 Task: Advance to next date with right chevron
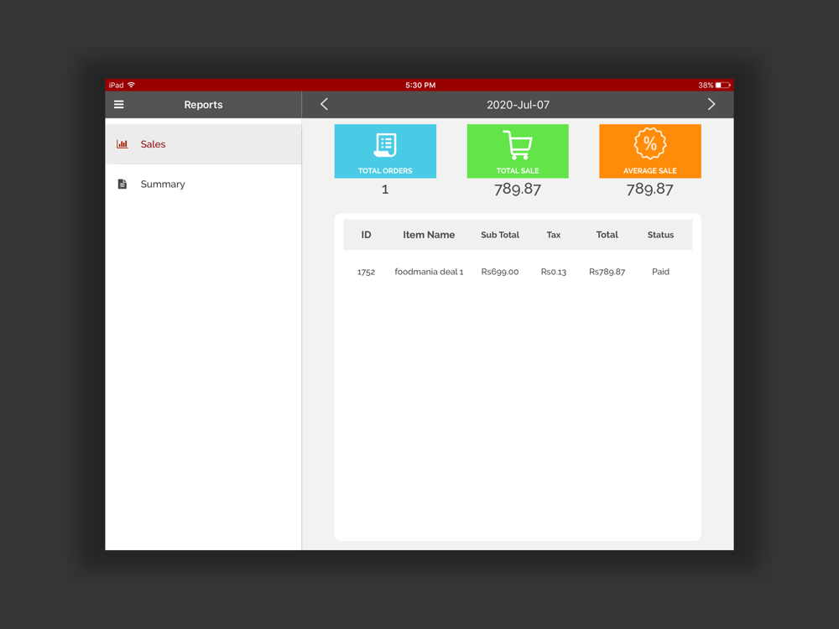point(711,104)
